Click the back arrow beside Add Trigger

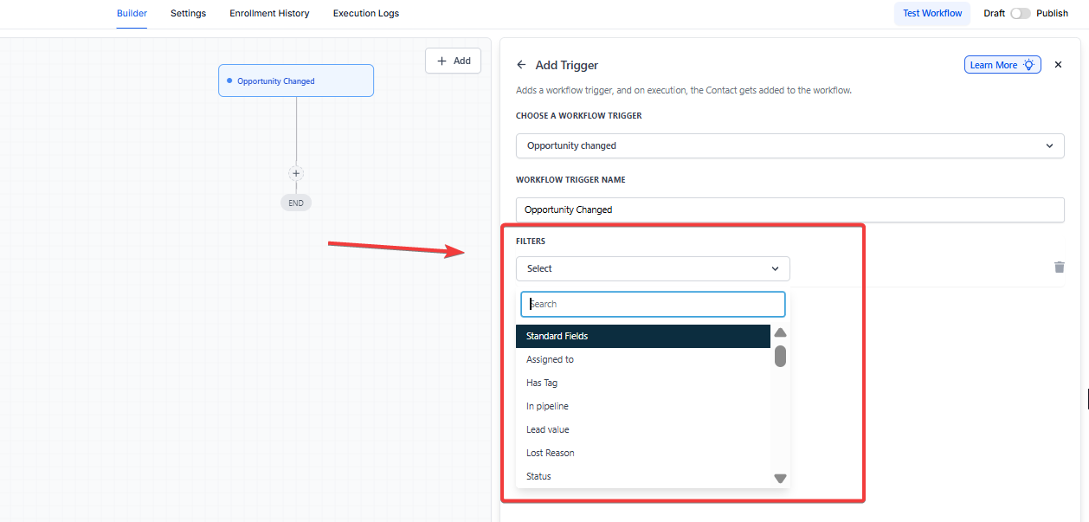pos(521,65)
